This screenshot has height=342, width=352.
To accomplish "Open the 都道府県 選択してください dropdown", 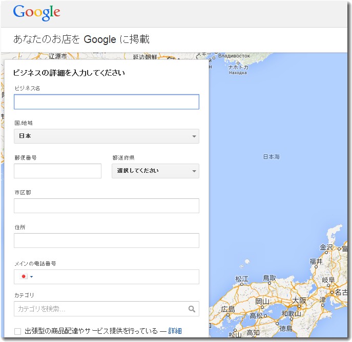I will click(x=155, y=171).
